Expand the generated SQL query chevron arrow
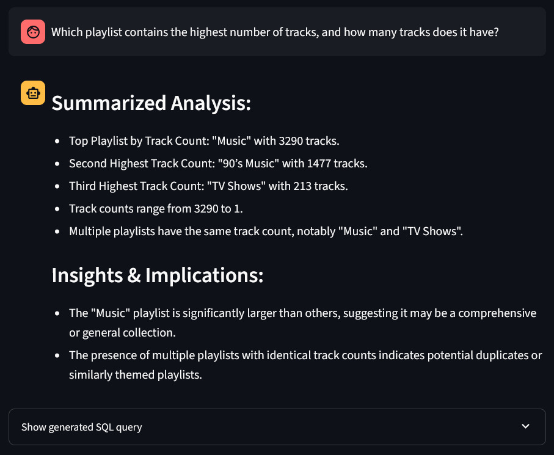554x455 pixels. (525, 426)
